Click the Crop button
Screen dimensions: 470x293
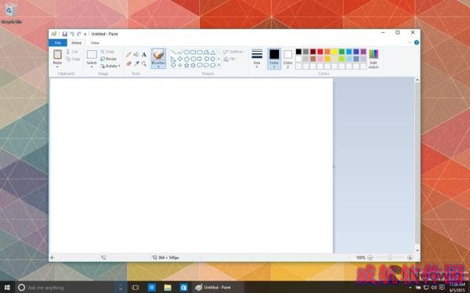tap(107, 52)
